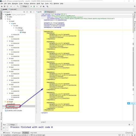Image resolution: width=136 pixels, height=136 pixels.
Task: Collapse the javafx root project node
Action: point(3,15)
